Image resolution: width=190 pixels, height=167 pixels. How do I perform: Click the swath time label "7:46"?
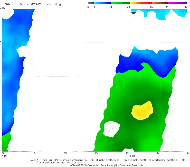pyautogui.click(x=4, y=156)
